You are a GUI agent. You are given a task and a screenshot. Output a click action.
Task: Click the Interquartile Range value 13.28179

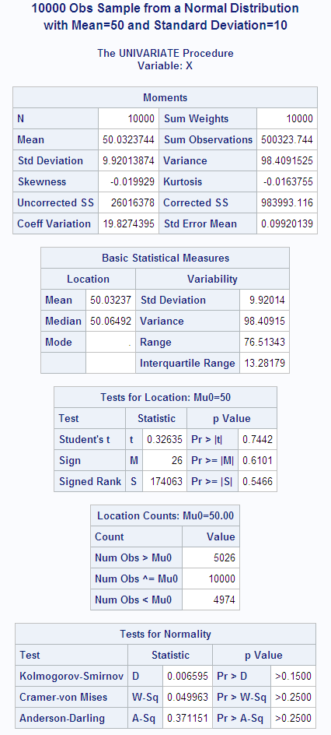point(264,364)
